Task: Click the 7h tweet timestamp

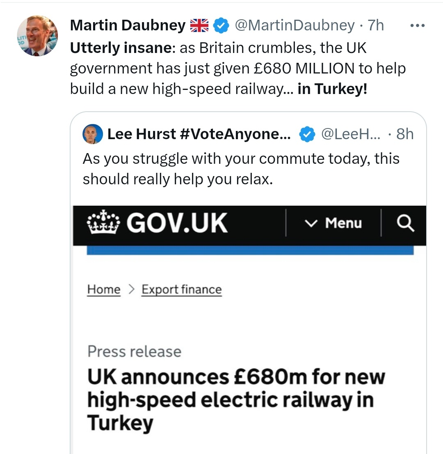Action: tap(375, 25)
